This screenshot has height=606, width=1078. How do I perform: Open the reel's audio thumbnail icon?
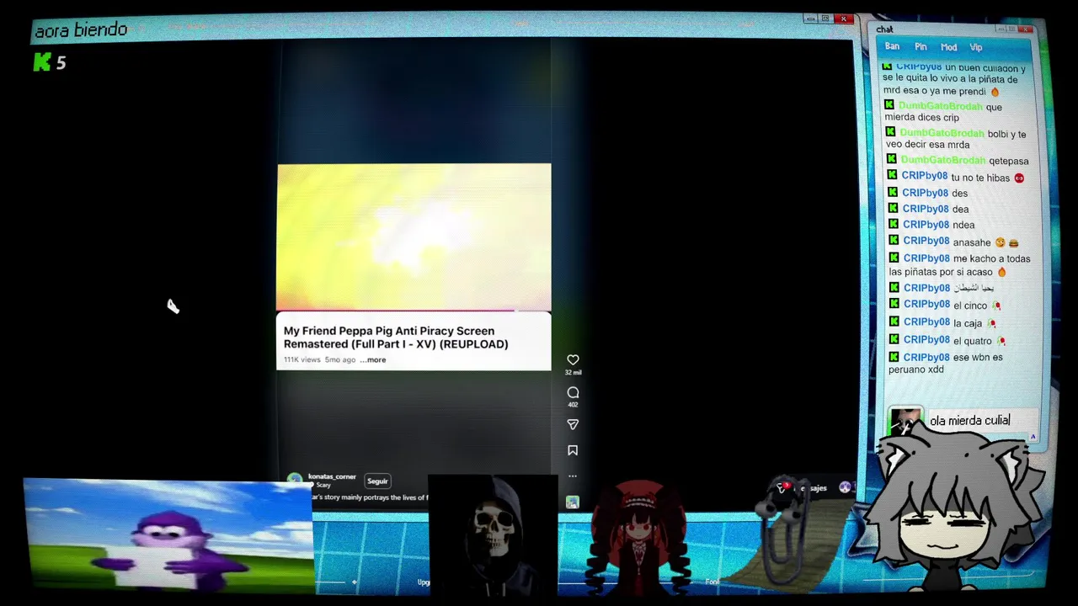tap(573, 502)
